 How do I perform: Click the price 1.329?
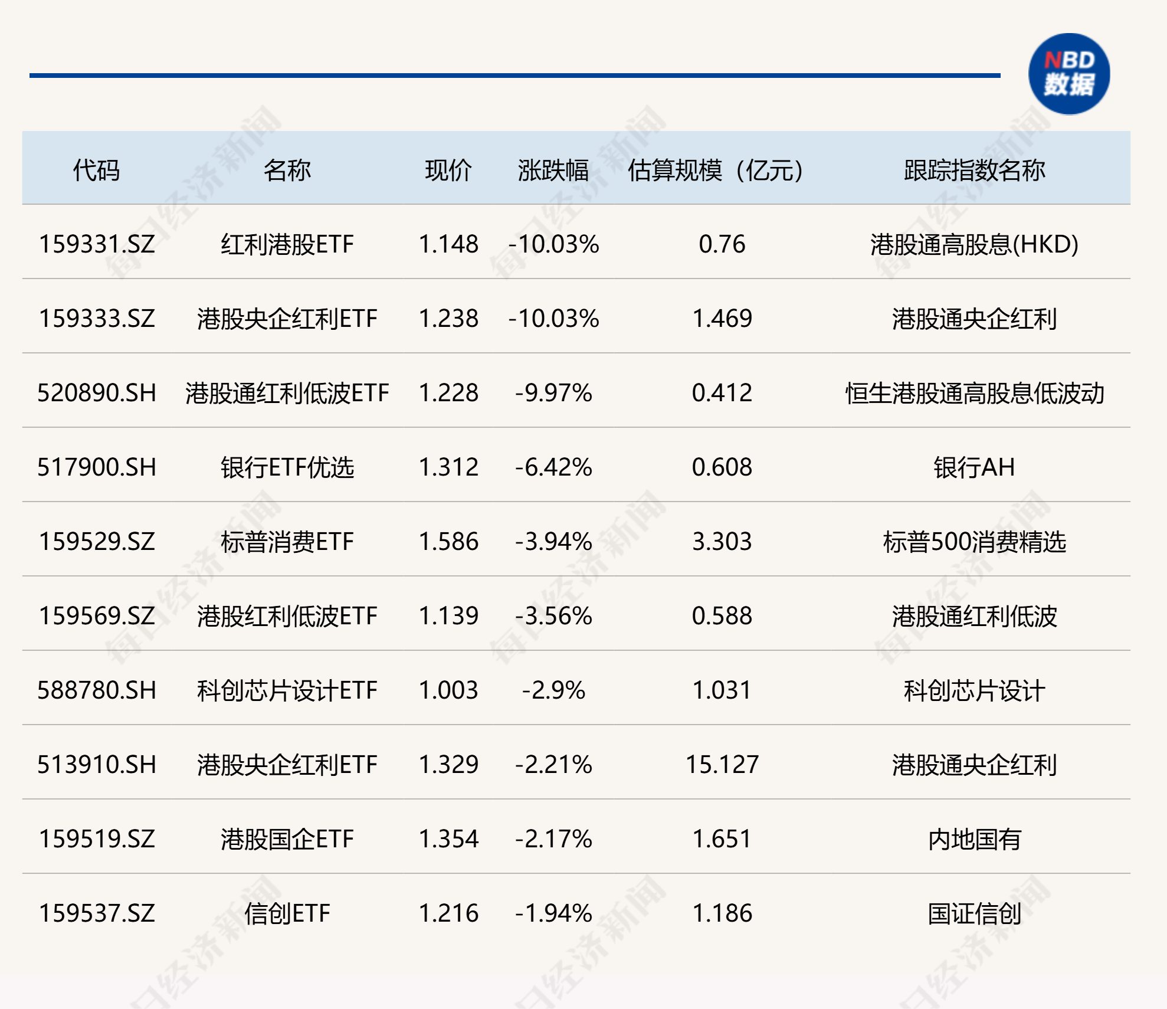[448, 765]
